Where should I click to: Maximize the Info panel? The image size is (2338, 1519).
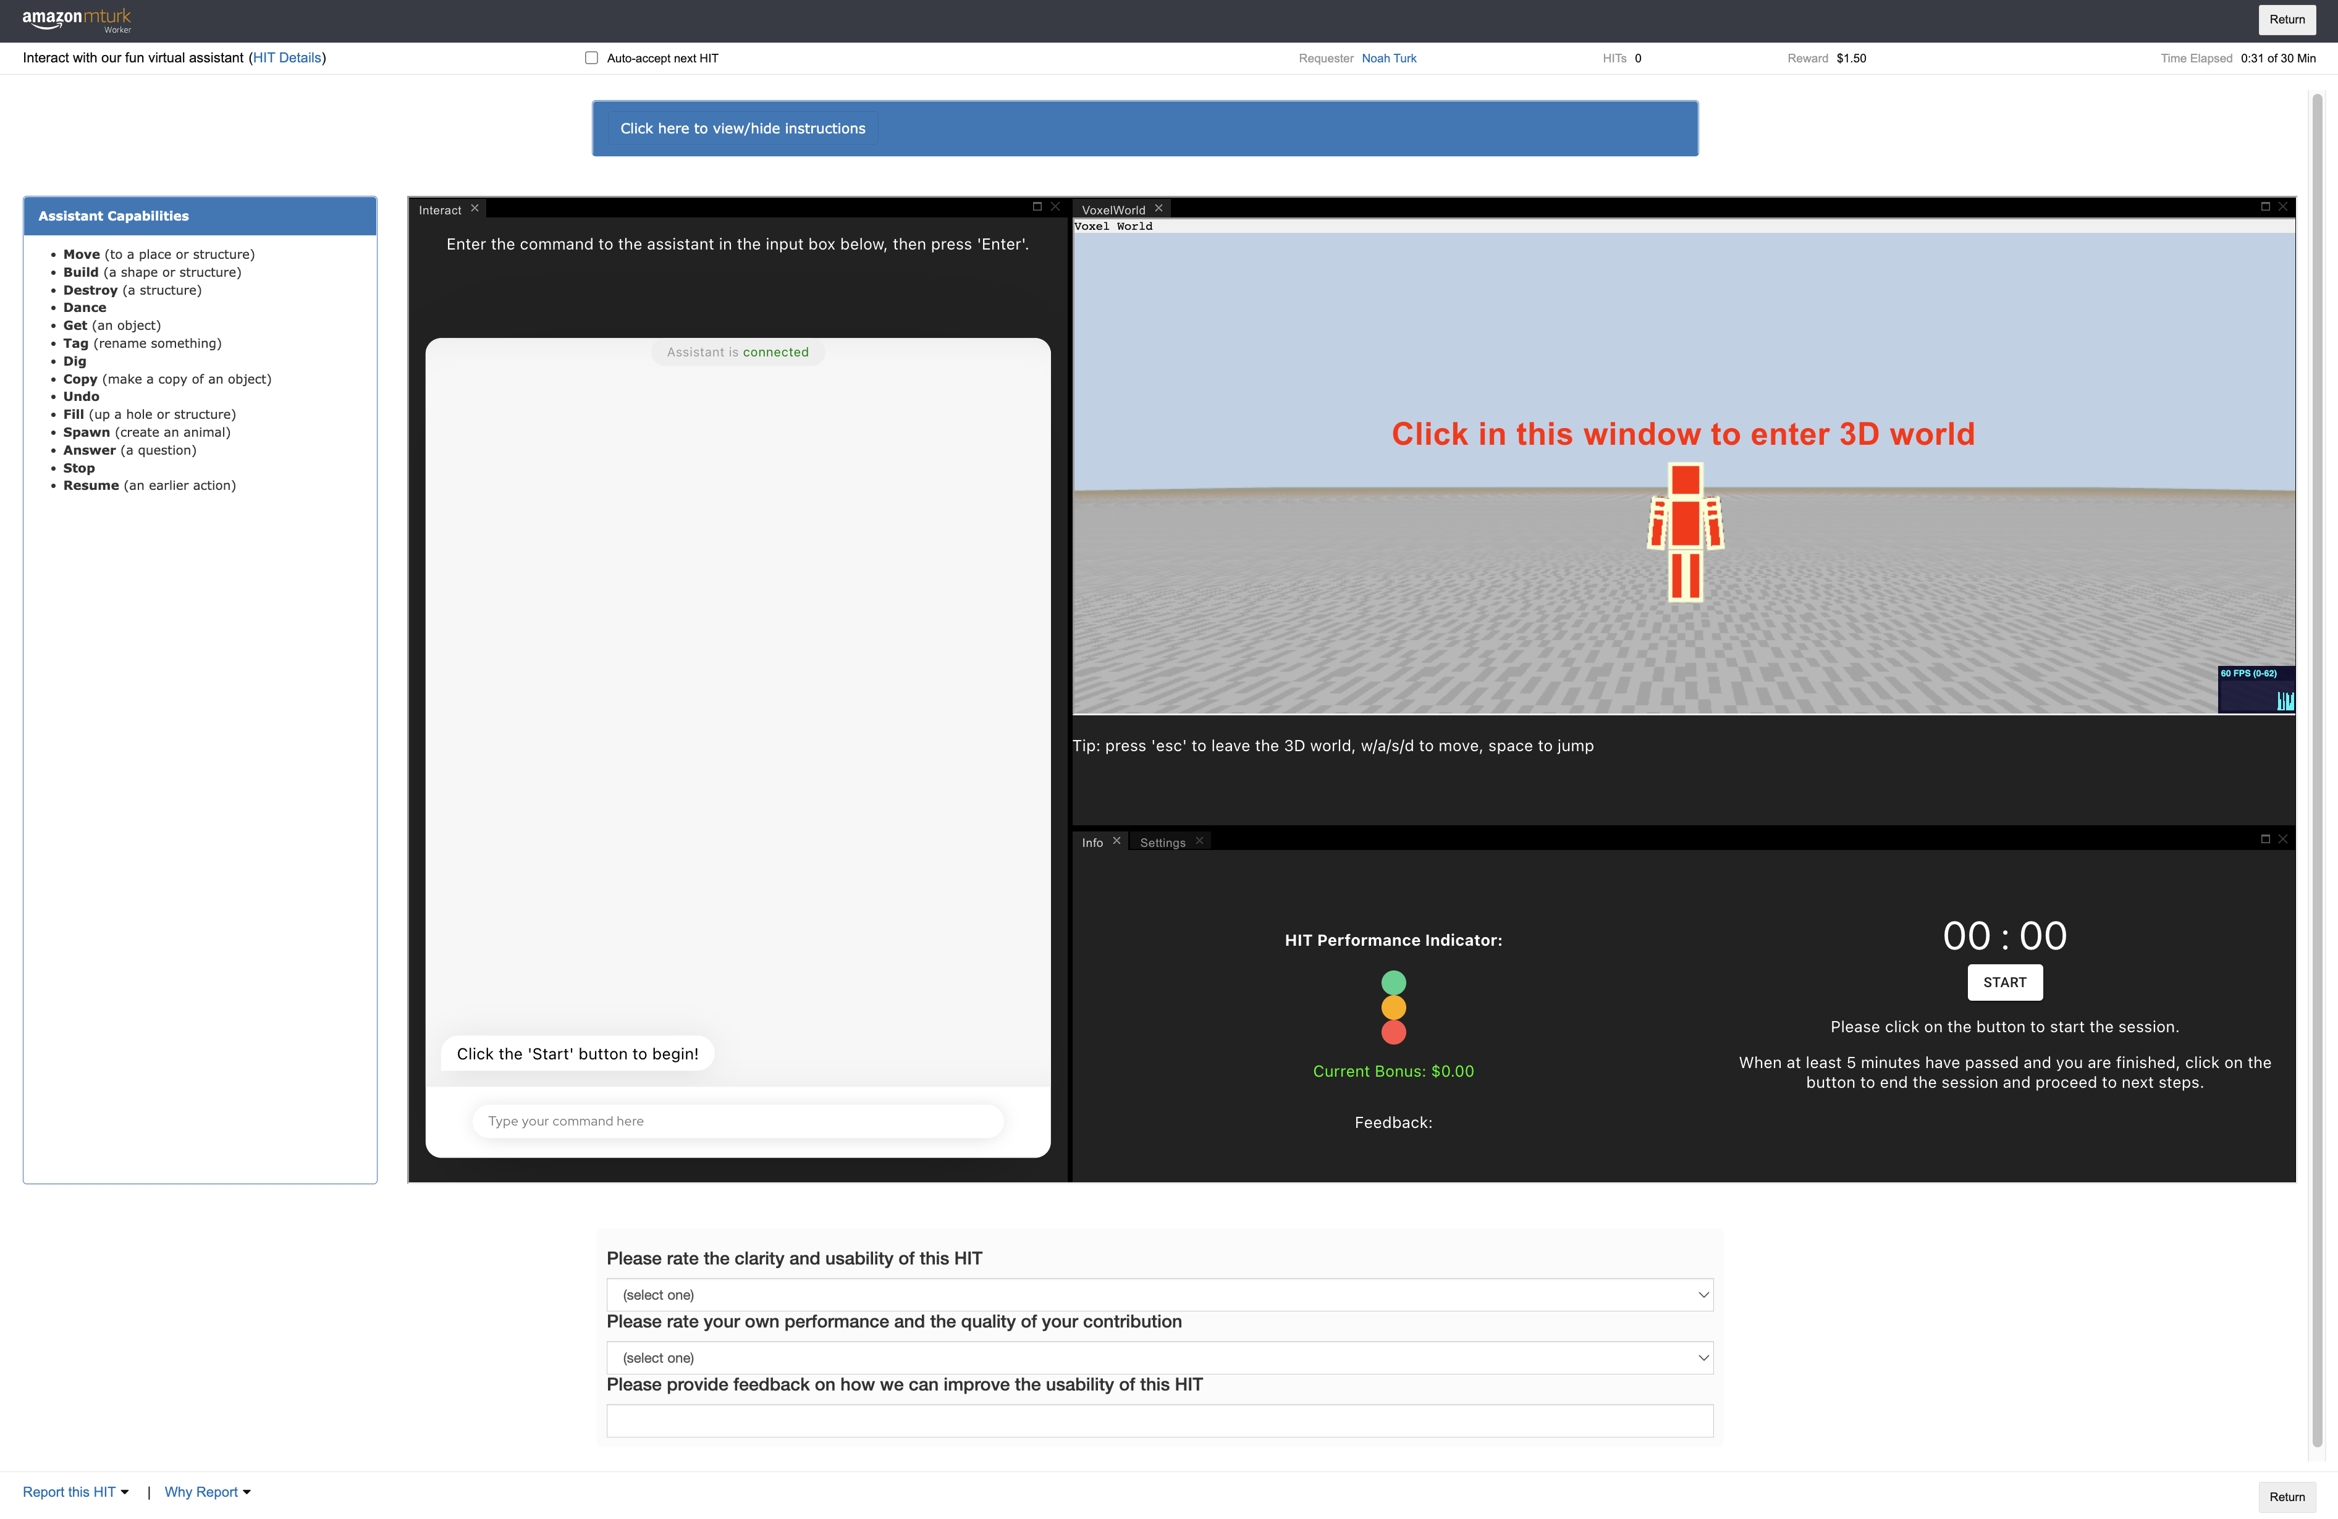pyautogui.click(x=2265, y=838)
